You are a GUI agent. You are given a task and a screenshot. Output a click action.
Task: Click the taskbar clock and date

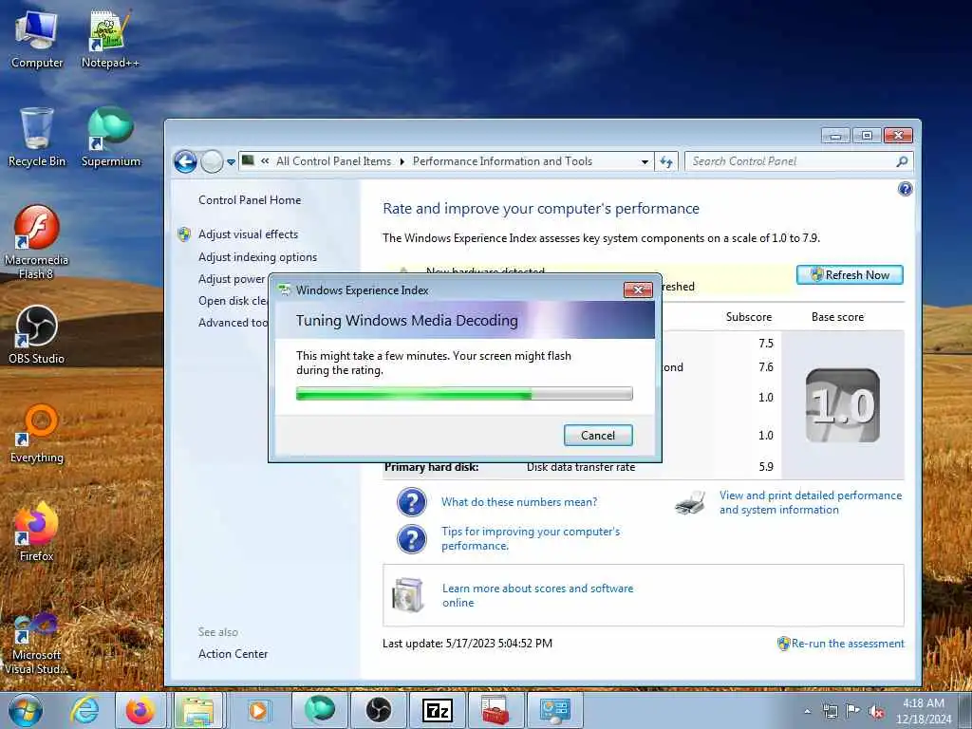[923, 711]
